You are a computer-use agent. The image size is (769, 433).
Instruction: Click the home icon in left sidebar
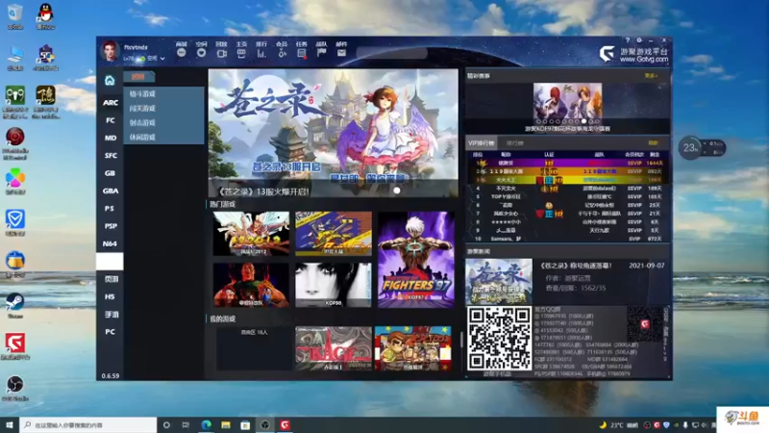(110, 80)
